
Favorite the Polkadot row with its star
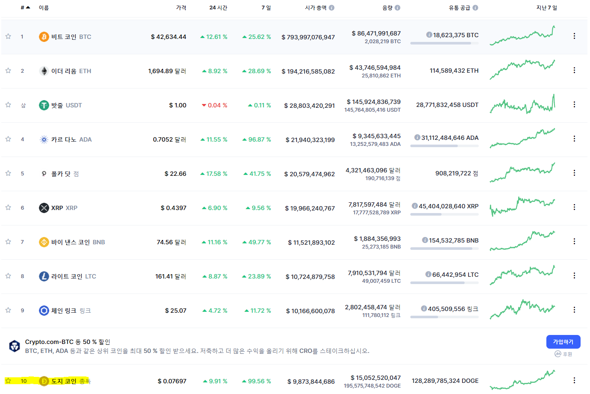[8, 173]
